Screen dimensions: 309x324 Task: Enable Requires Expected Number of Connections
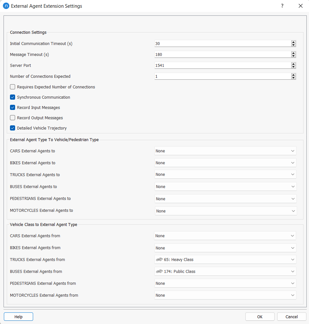pos(12,87)
